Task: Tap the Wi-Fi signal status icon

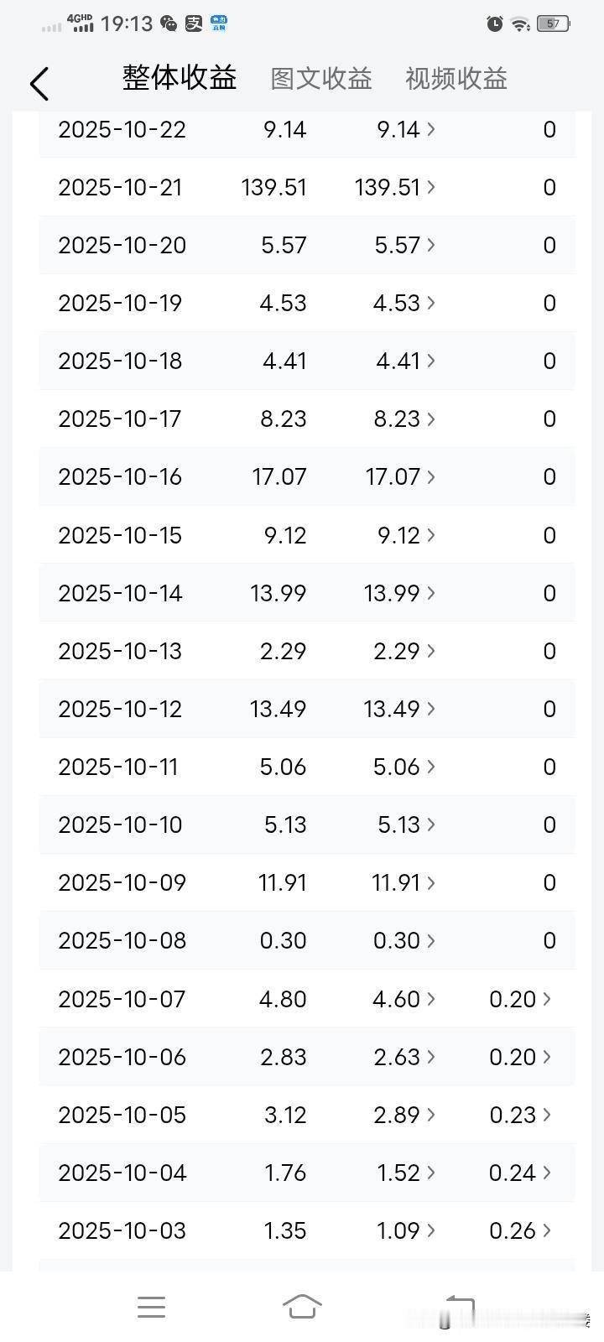Action: coord(521,24)
